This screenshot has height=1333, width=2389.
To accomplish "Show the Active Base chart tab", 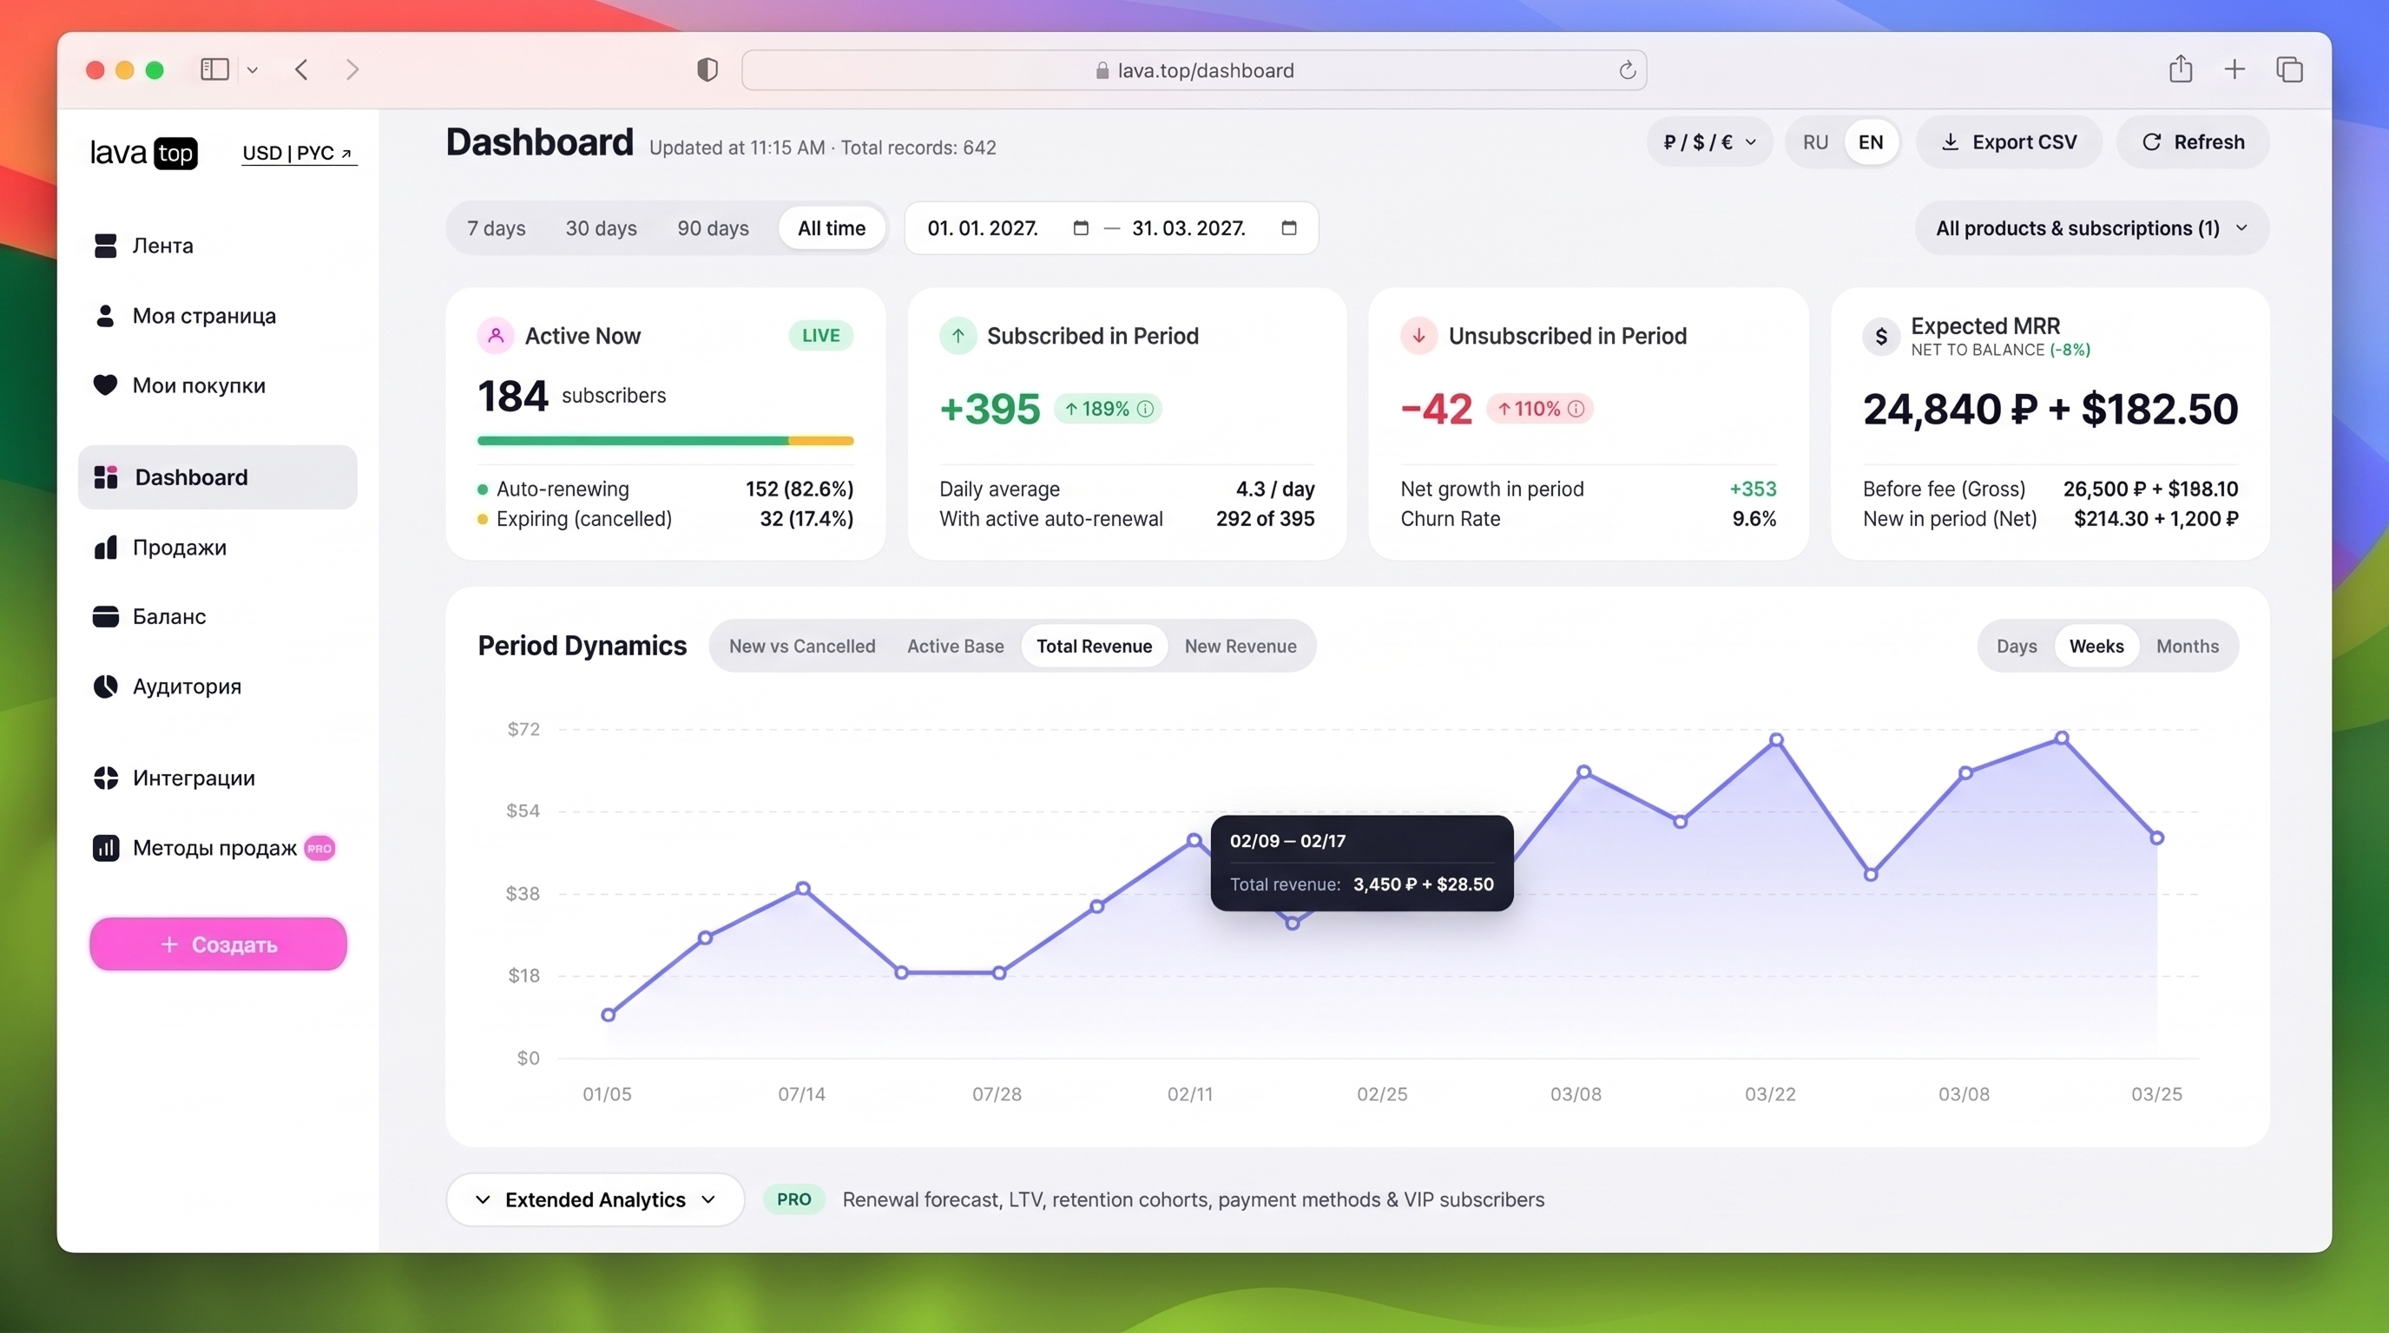I will coord(955,647).
